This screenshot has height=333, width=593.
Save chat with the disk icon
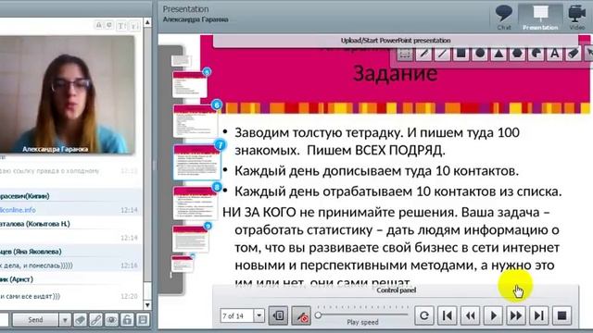(x=143, y=320)
